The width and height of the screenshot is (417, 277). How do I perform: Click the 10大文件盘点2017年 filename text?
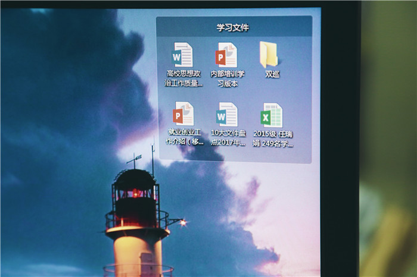pos(228,138)
